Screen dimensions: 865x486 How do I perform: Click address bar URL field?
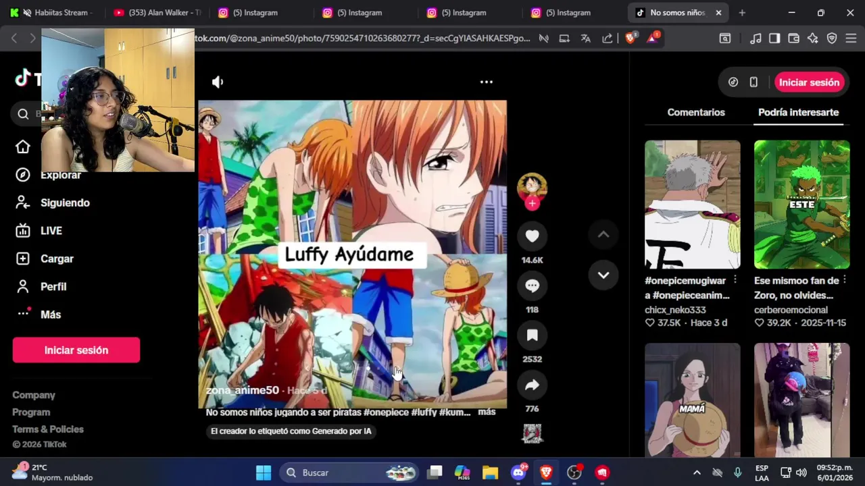(362, 38)
